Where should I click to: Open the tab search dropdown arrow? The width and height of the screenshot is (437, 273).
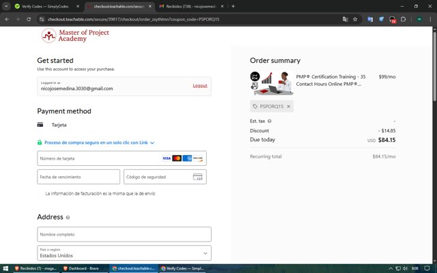click(x=6, y=6)
